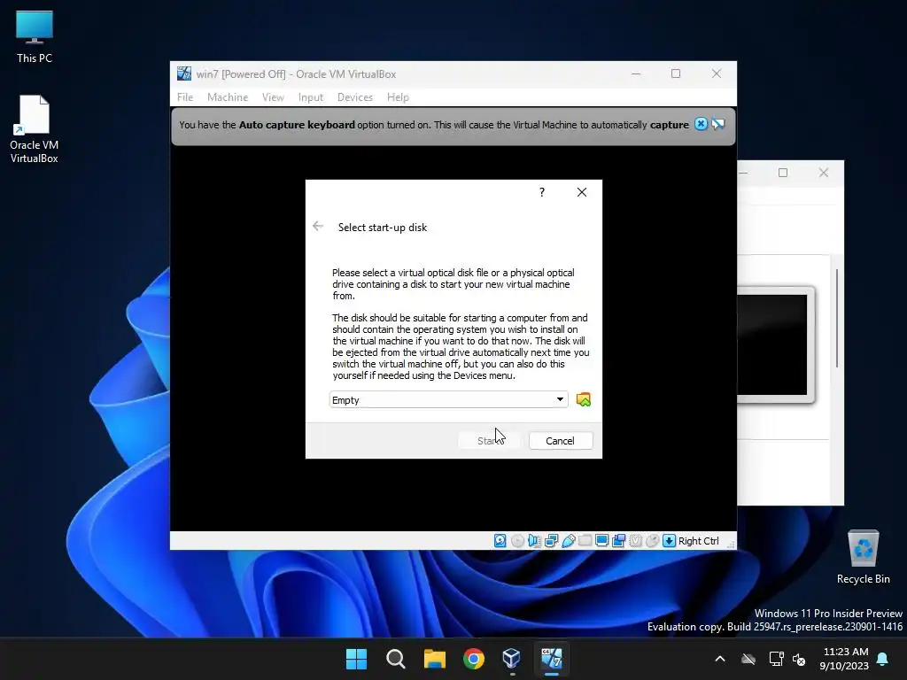Close the Select start-up disk dialog
This screenshot has height=680, width=907.
pos(582,192)
